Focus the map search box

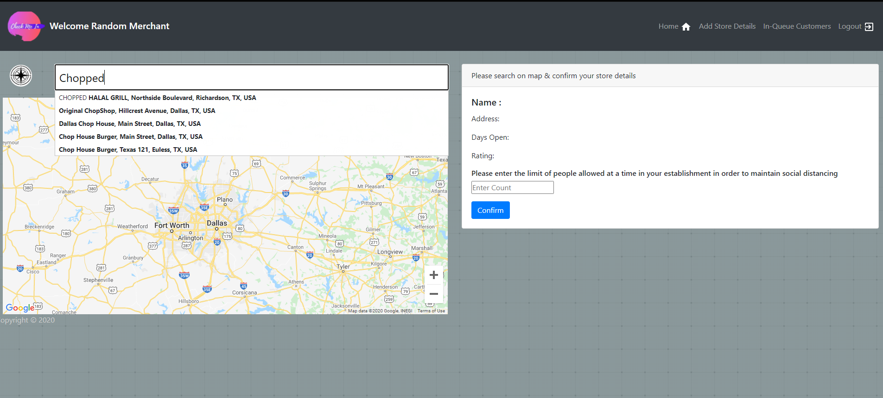click(x=252, y=77)
